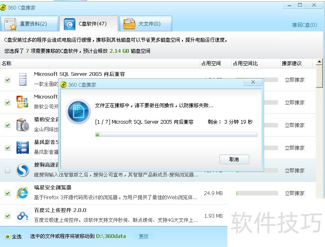Enable the 搜狗高速浏览器 checkbox

pos(7,170)
